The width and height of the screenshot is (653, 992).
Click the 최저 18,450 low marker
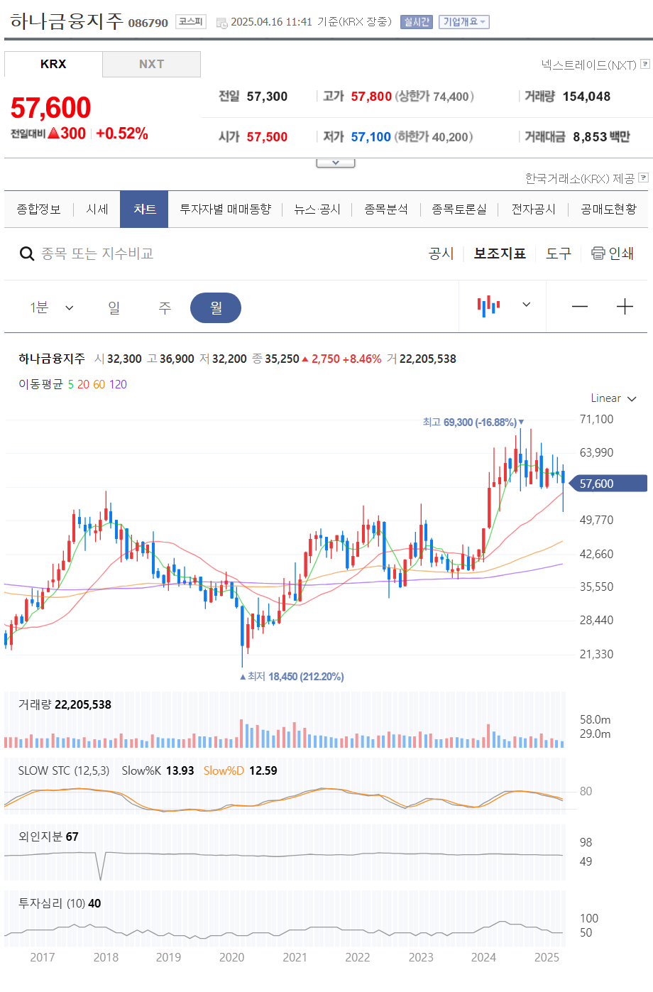[292, 677]
